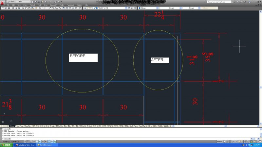Switch to the Soffit Plan layout tab
This screenshot has height=147, width=262.
coord(133,126)
